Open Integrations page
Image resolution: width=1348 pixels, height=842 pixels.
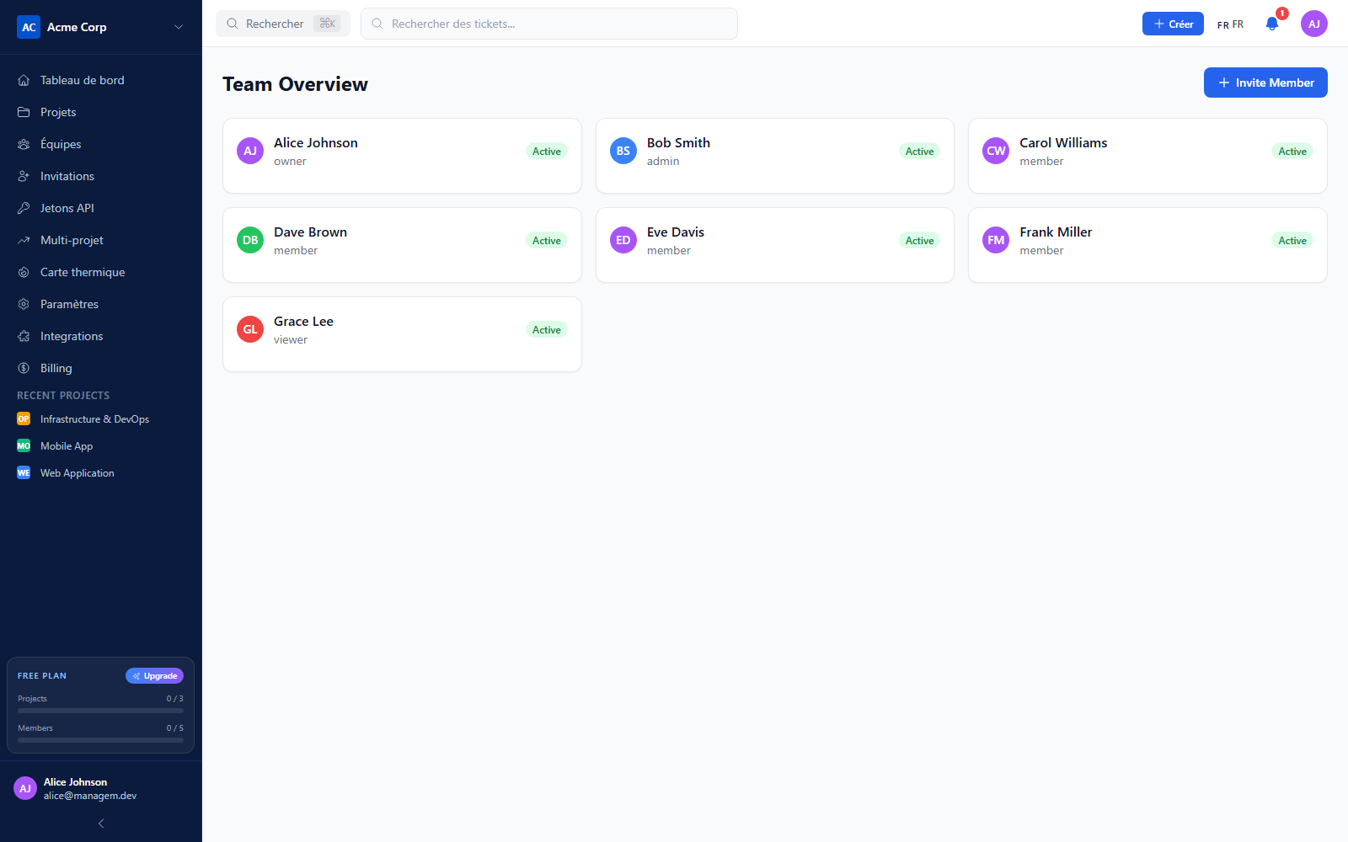coord(101,336)
